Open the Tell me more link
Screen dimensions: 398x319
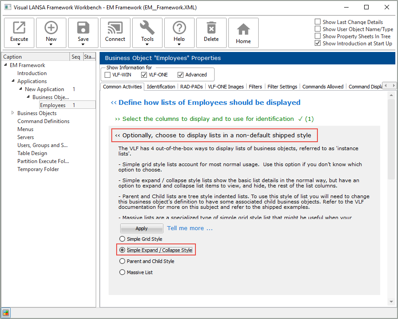pos(190,228)
